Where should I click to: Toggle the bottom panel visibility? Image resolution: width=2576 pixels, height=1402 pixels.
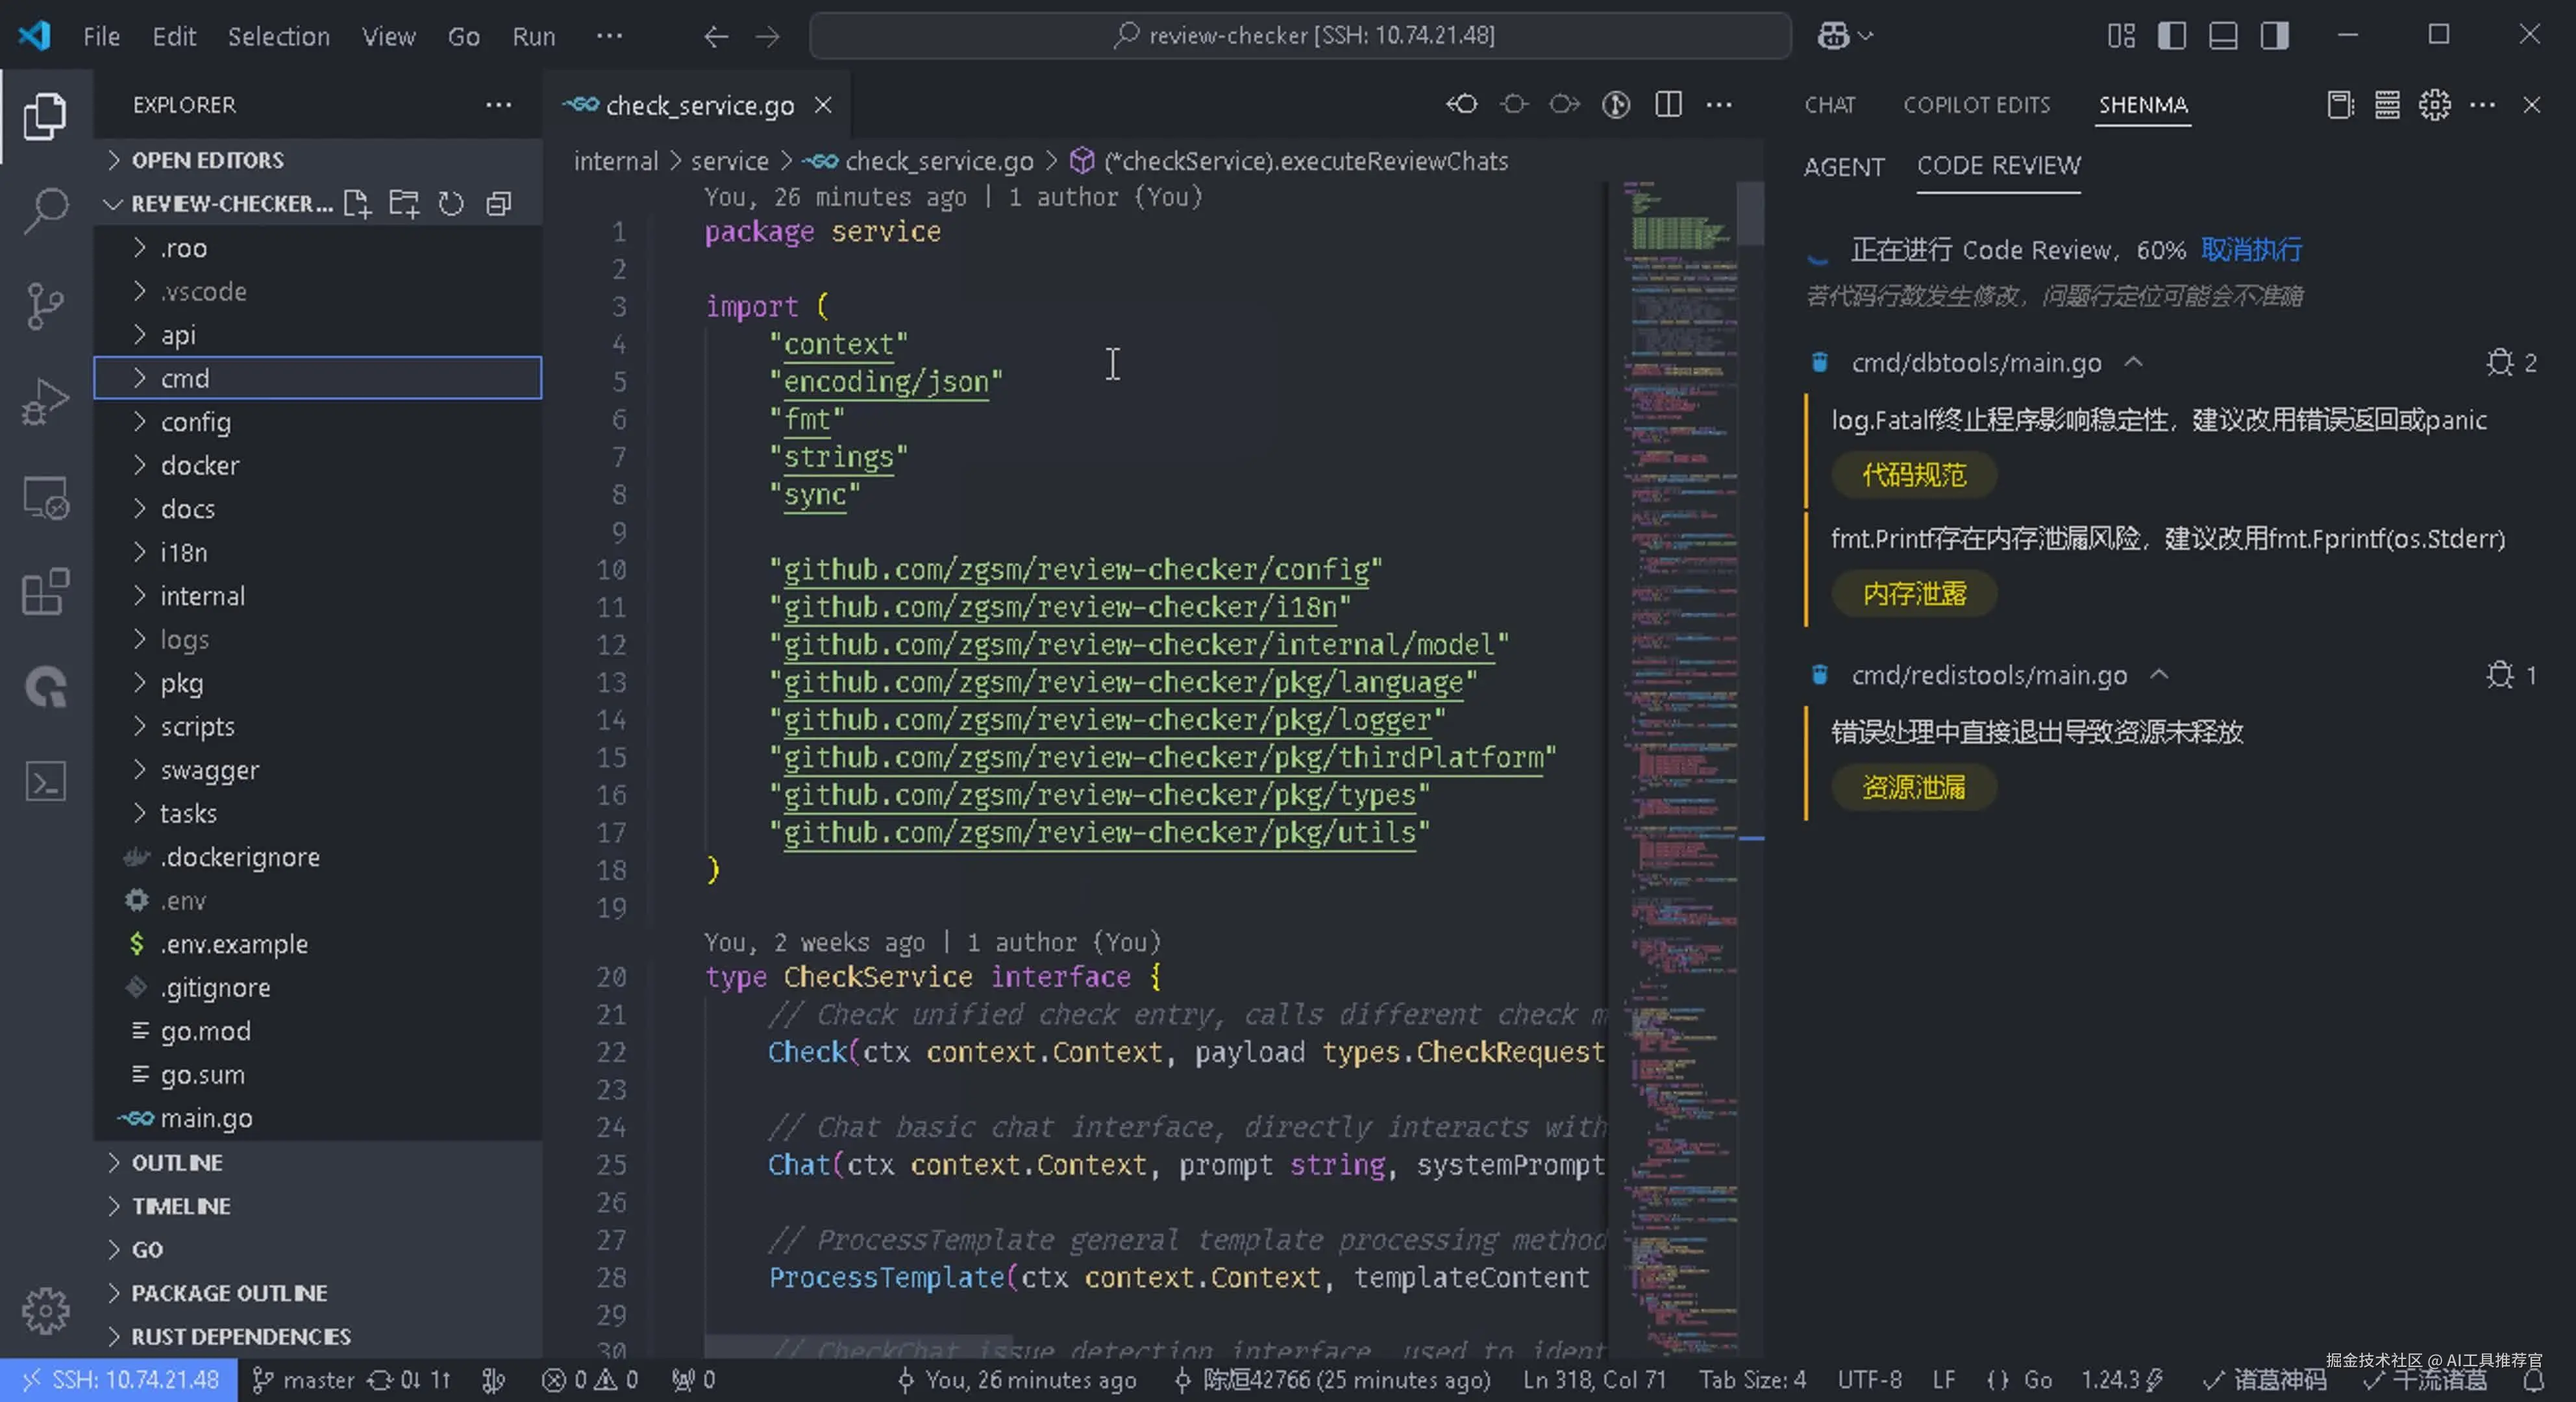pyautogui.click(x=2223, y=36)
